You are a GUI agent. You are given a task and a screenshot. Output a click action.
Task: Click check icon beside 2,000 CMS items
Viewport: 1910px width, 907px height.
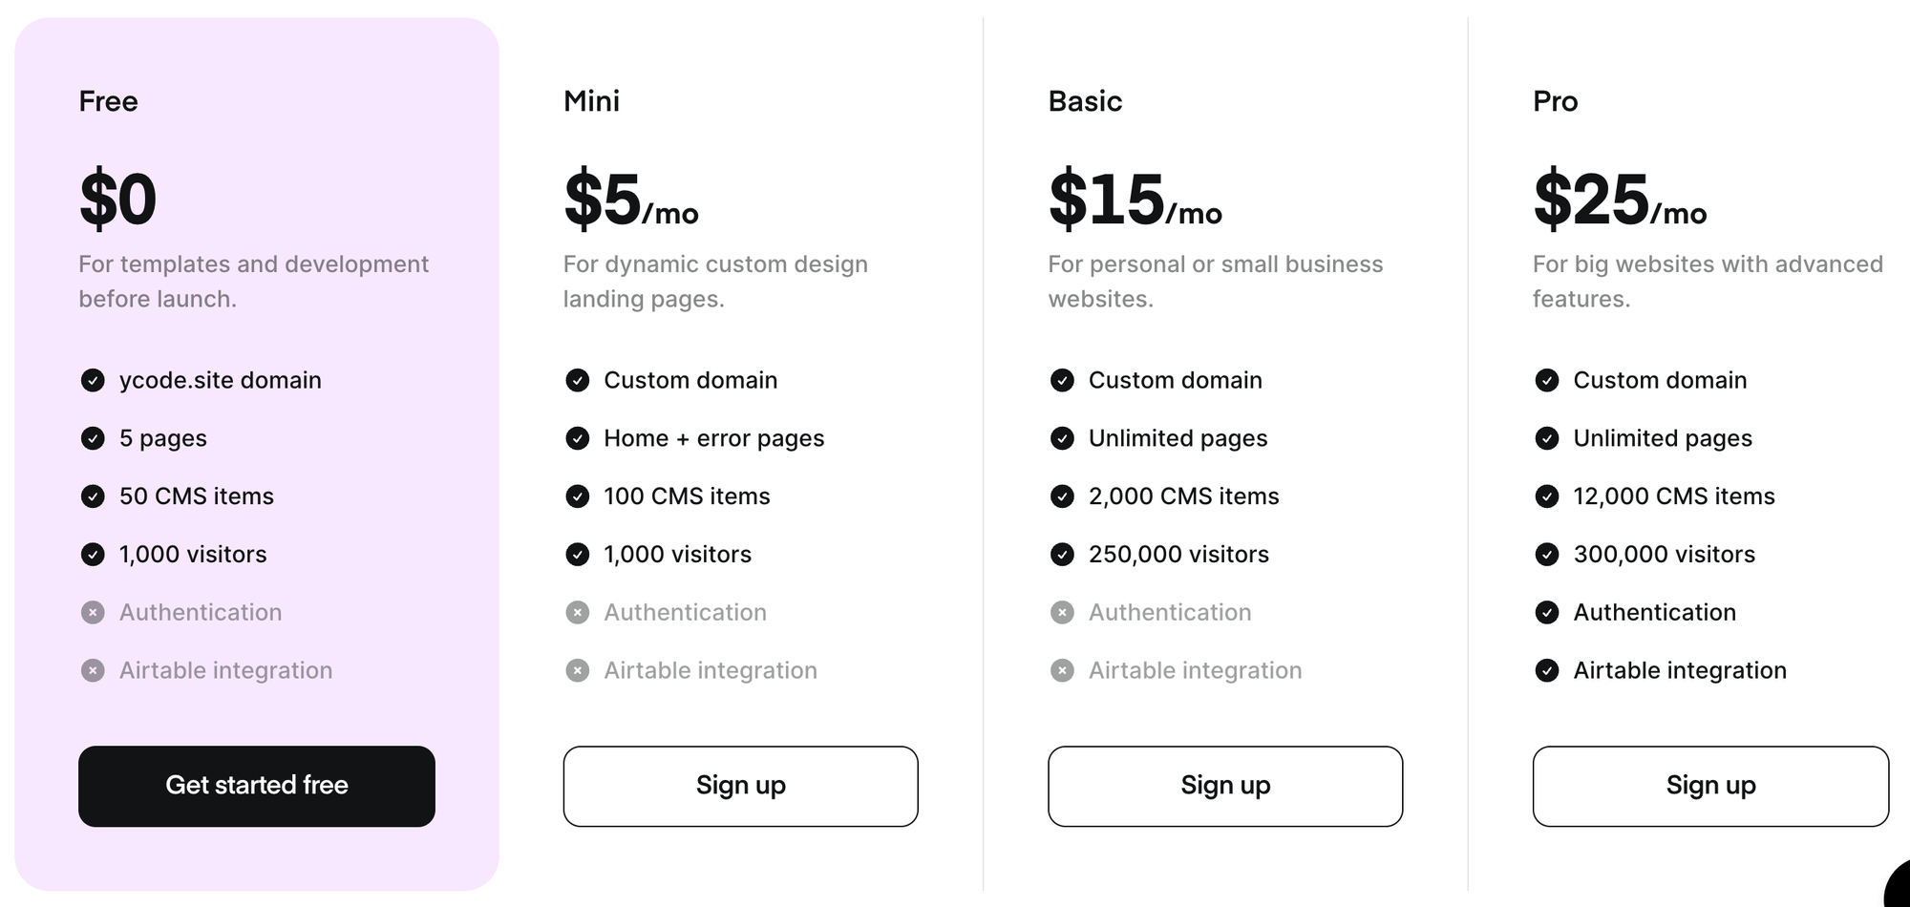tap(1062, 496)
